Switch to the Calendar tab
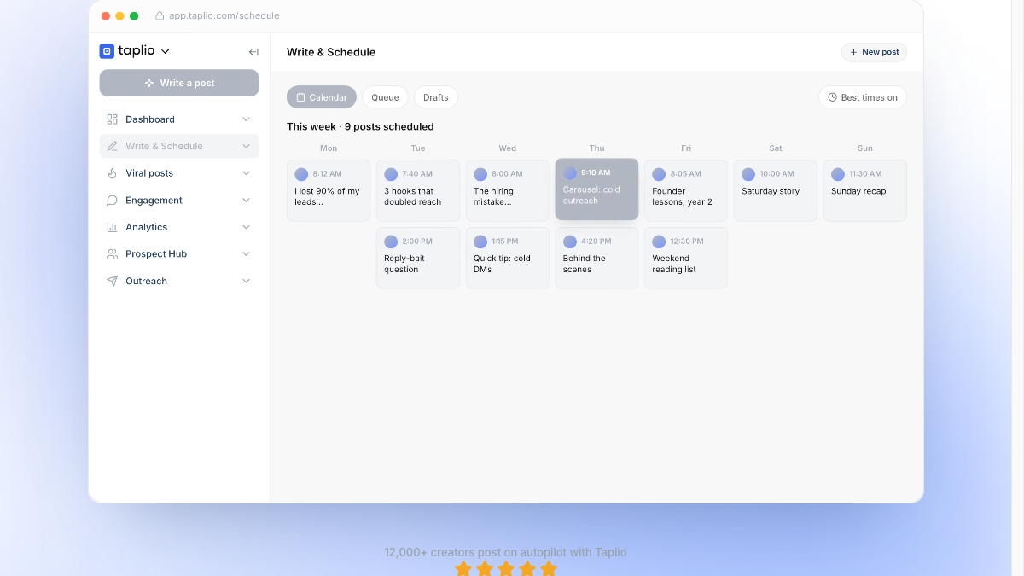This screenshot has width=1024, height=576. coord(322,97)
